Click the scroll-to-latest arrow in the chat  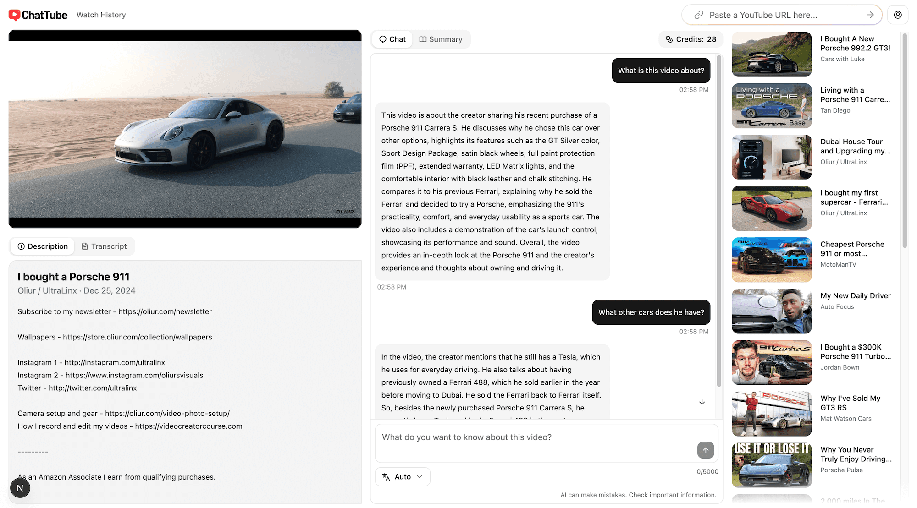pyautogui.click(x=702, y=402)
